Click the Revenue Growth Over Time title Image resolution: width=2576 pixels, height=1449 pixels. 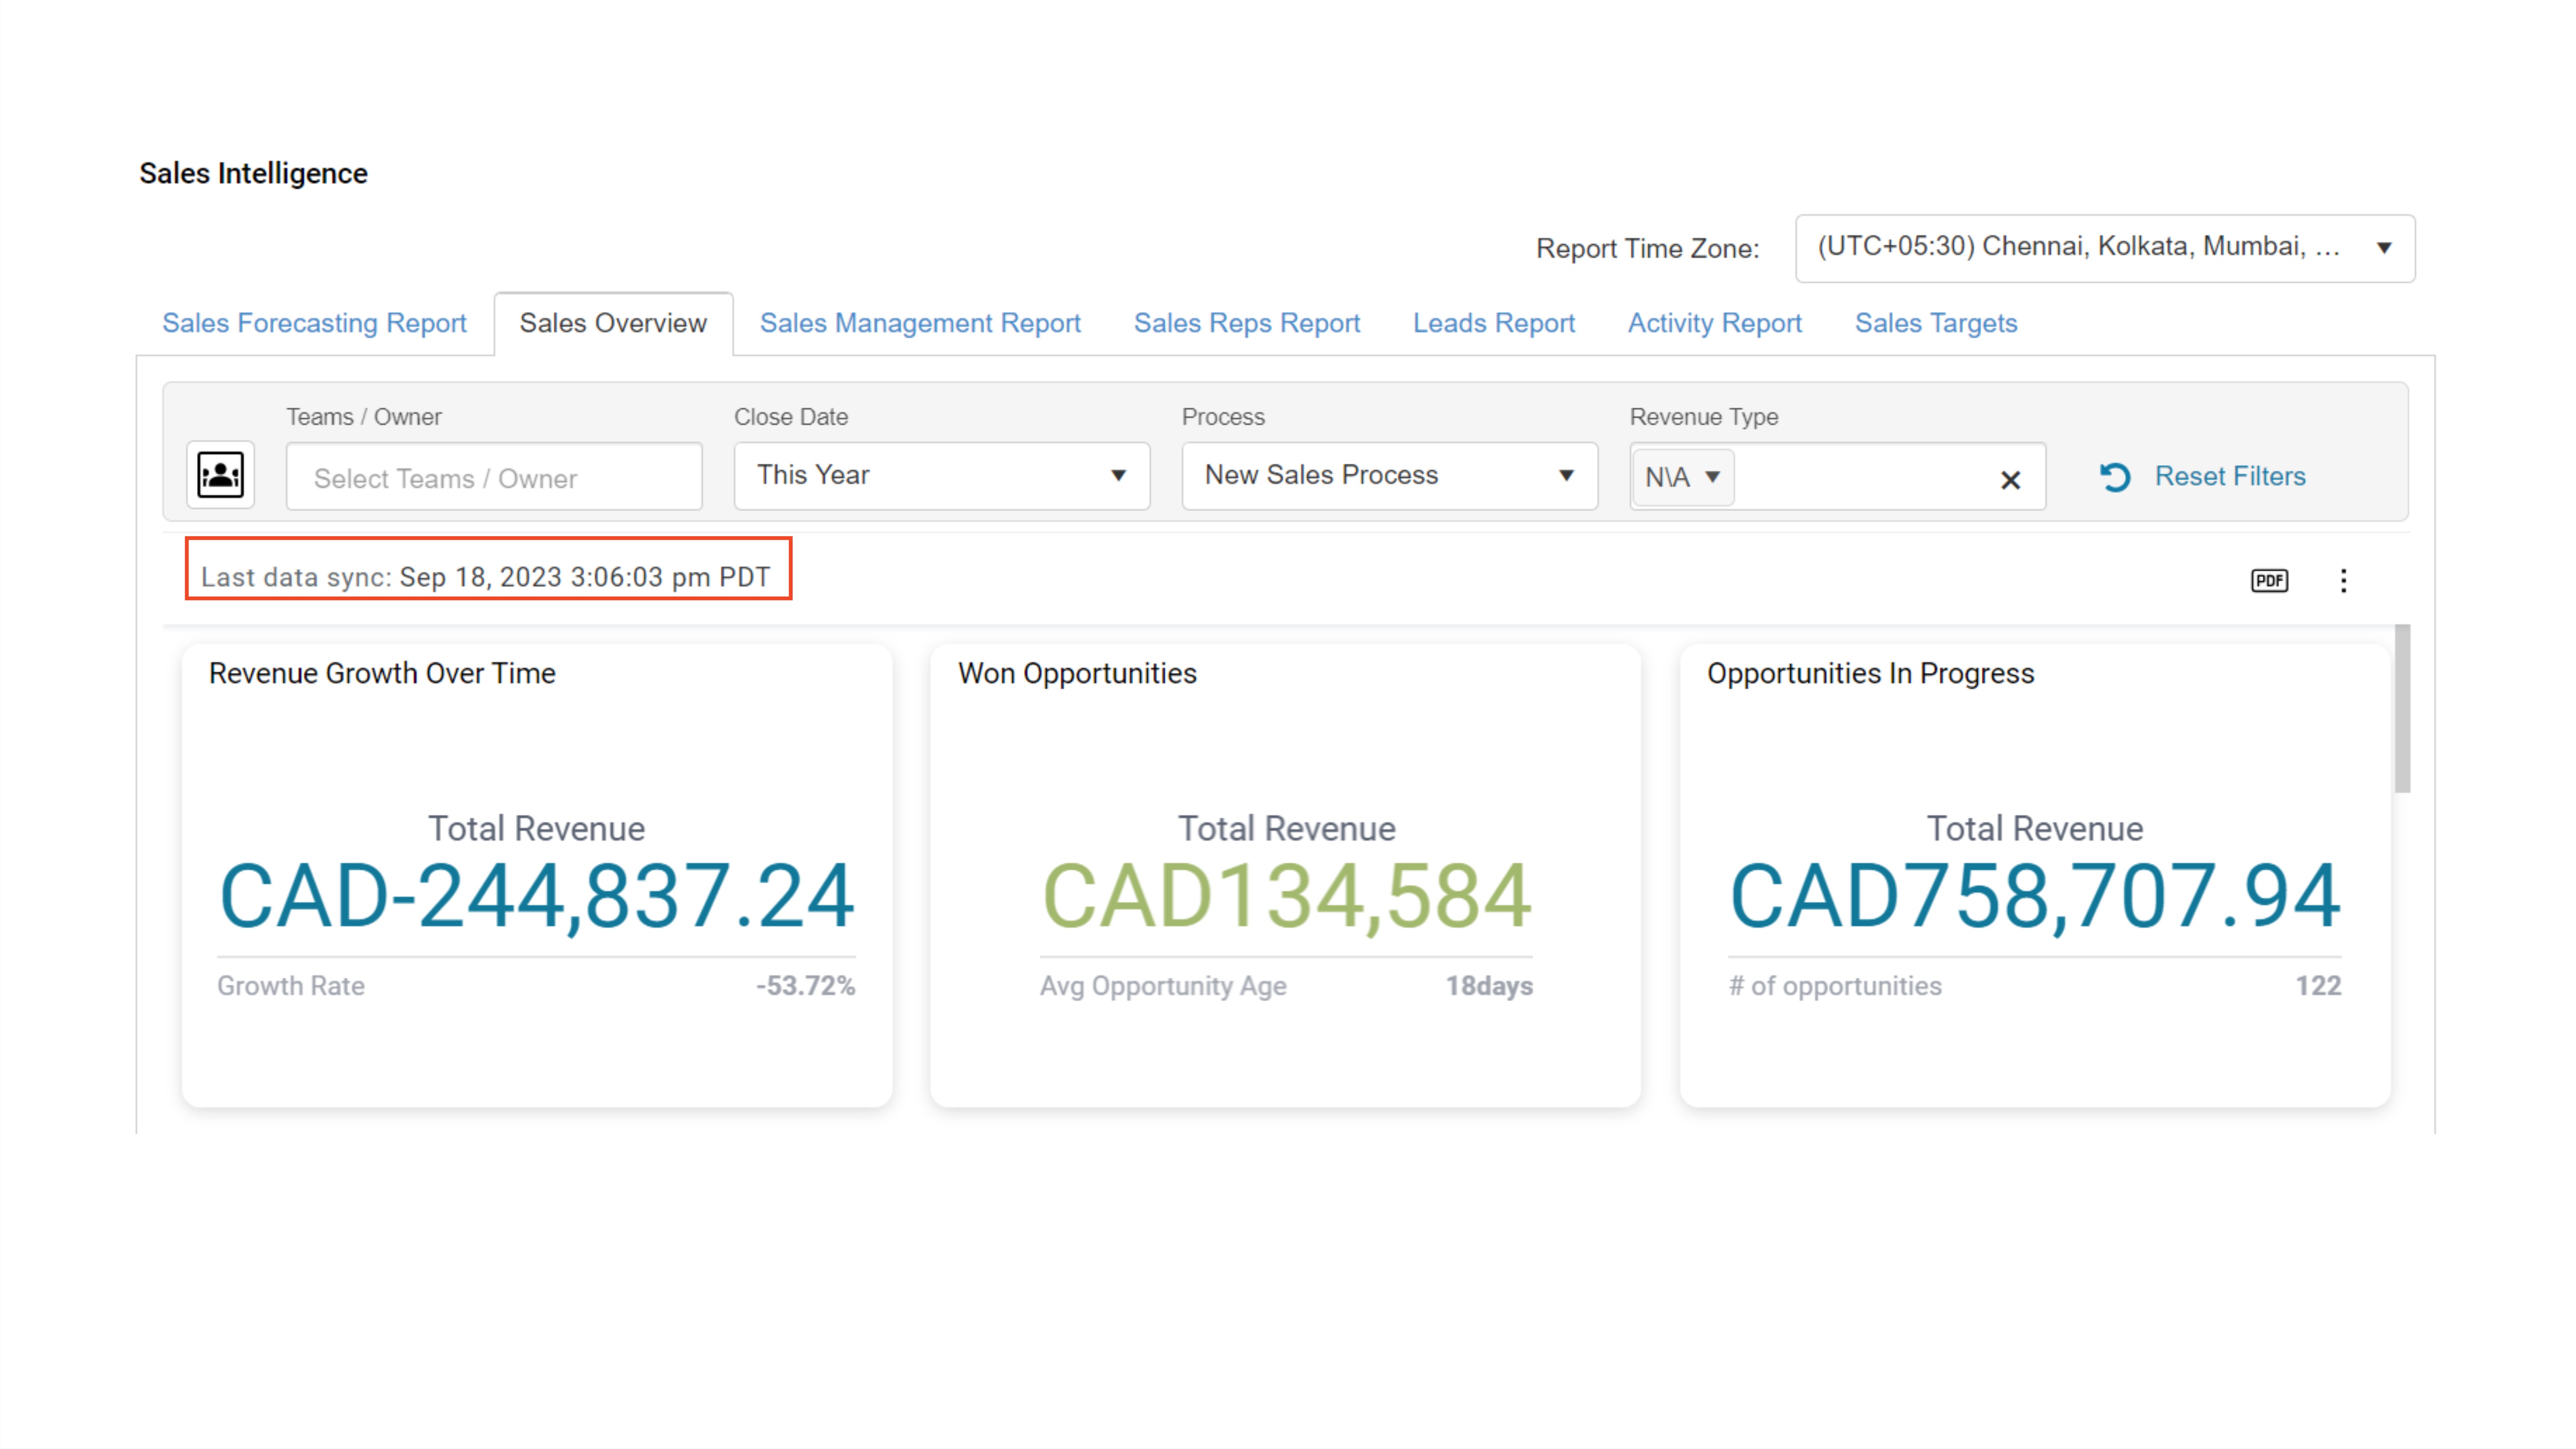coord(382,673)
